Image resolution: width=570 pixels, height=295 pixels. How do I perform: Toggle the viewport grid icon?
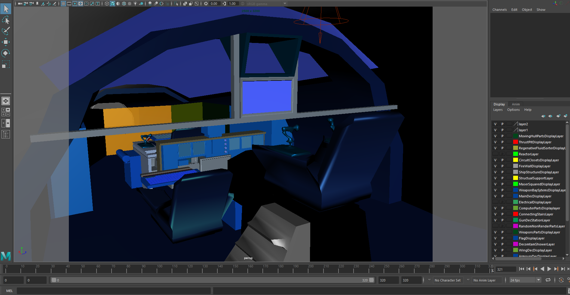click(63, 4)
